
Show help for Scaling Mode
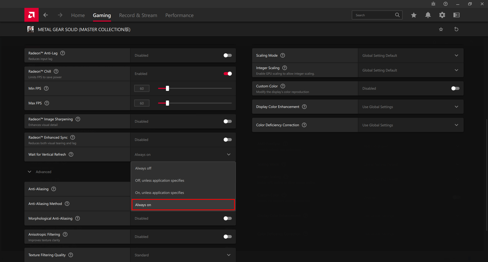coord(283,55)
